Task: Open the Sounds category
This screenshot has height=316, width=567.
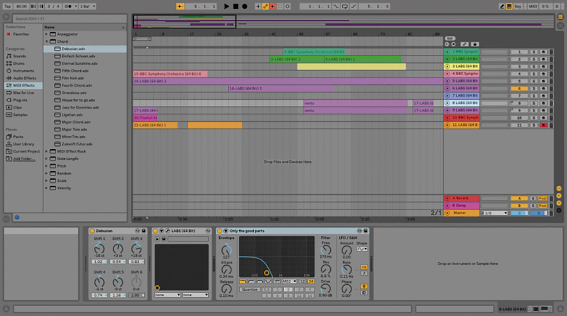Action: (x=20, y=56)
